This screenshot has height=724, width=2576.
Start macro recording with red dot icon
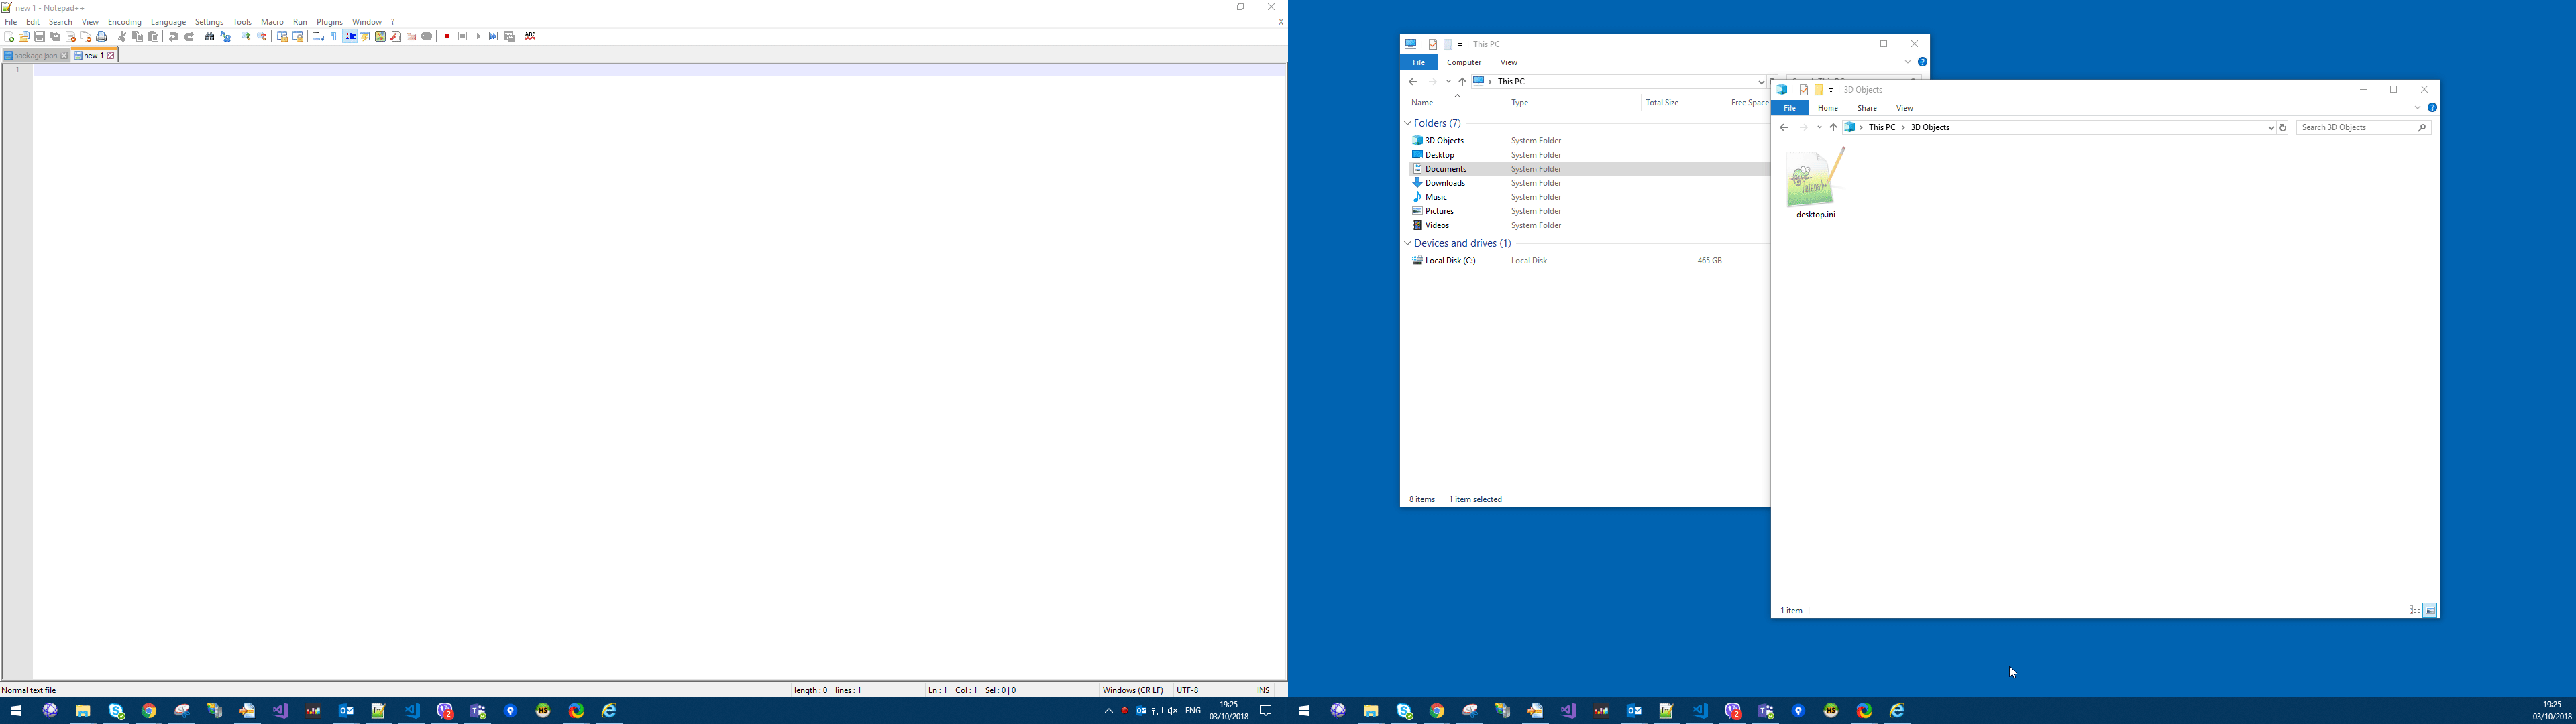(x=447, y=36)
